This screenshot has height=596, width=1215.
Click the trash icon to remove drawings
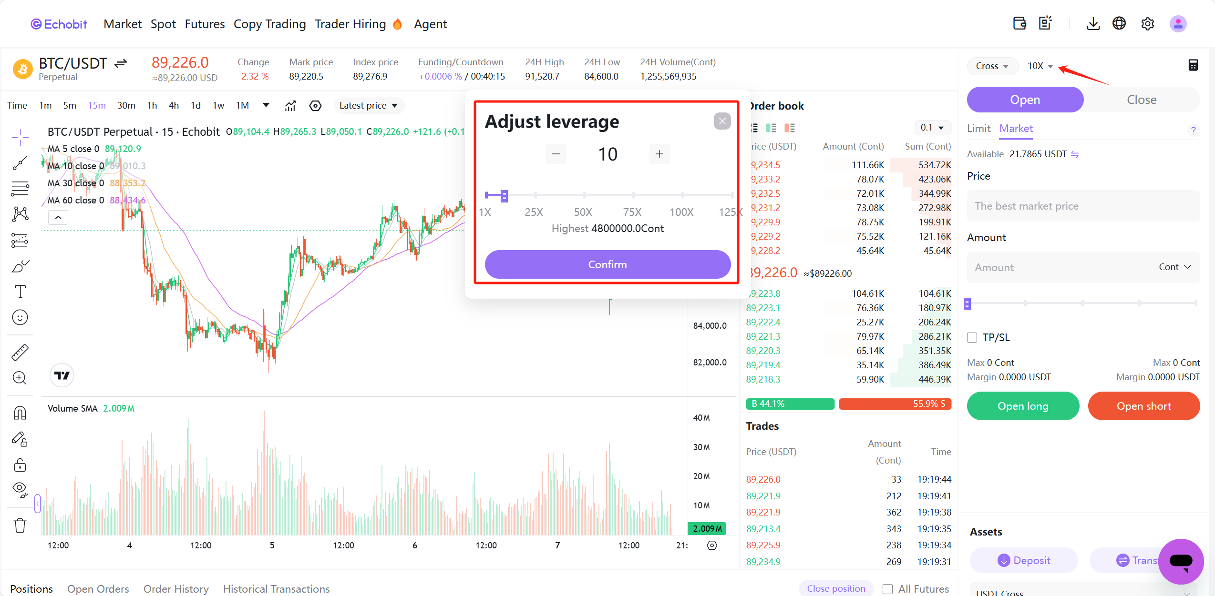point(20,525)
